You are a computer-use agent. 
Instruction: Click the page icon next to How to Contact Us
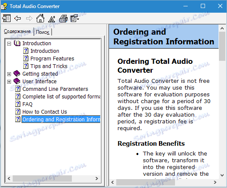coord(18,112)
